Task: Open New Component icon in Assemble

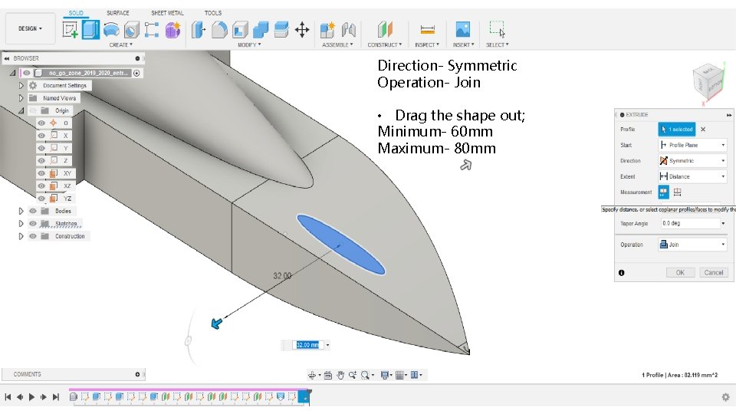Action: 327,30
